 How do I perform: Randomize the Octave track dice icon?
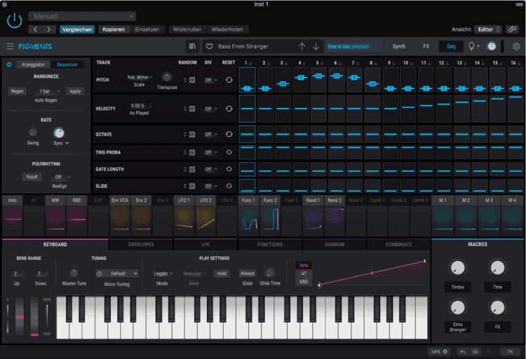(192, 134)
